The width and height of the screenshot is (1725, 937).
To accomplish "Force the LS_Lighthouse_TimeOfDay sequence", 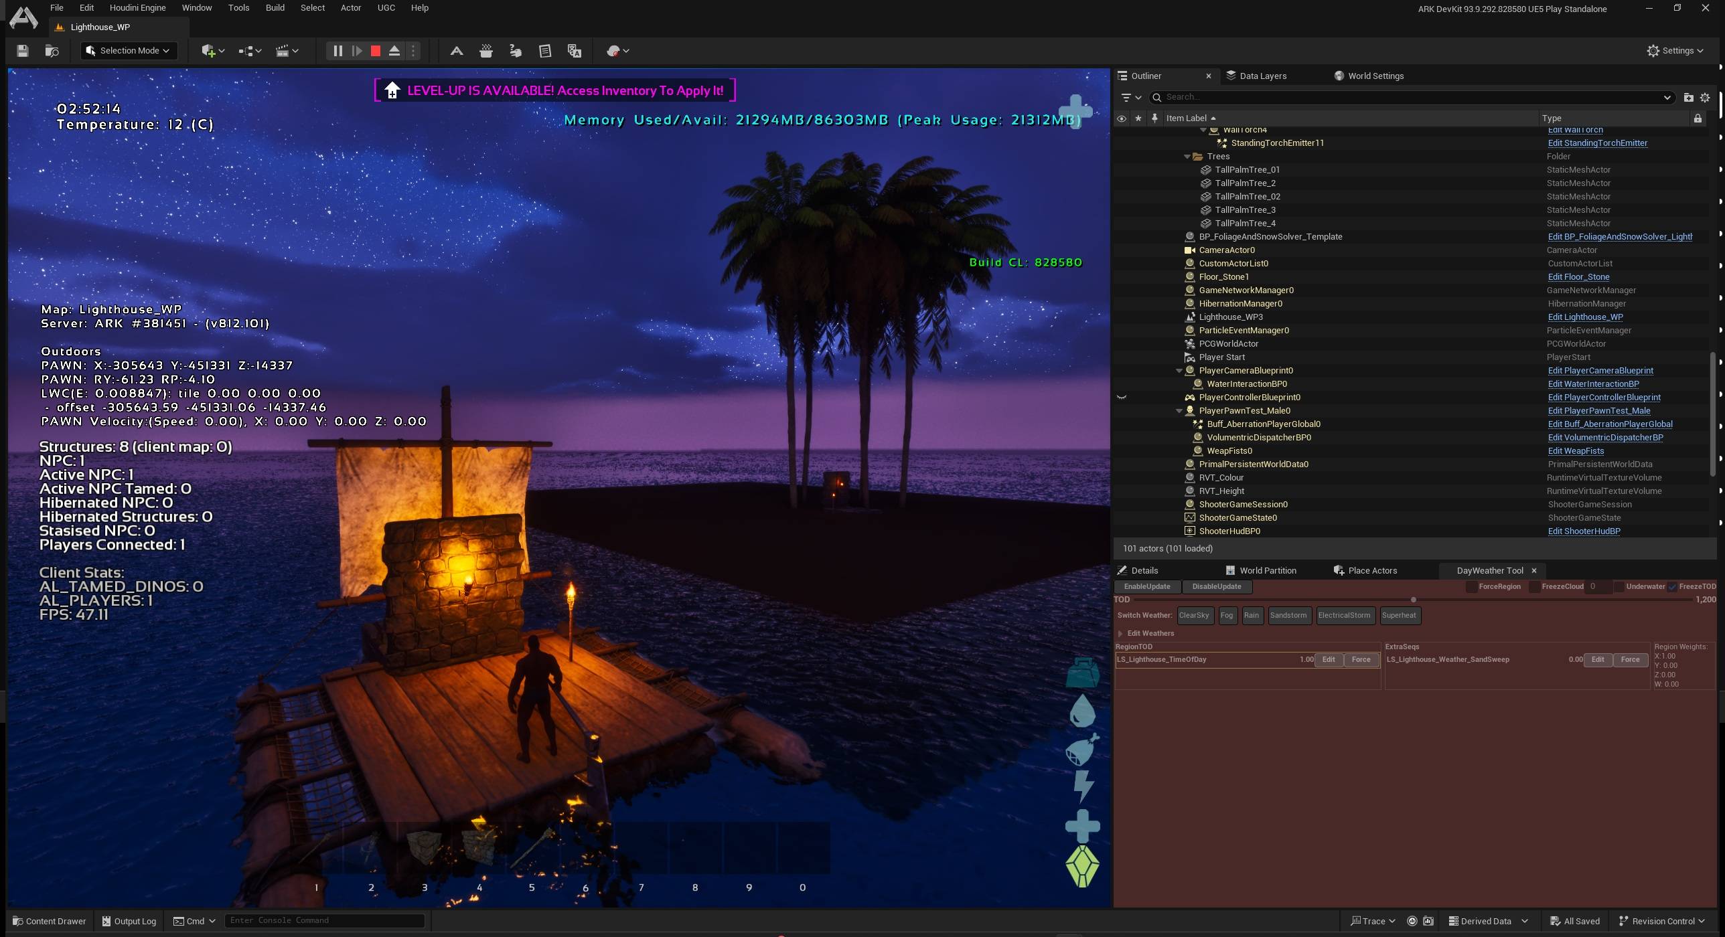I will (1361, 660).
